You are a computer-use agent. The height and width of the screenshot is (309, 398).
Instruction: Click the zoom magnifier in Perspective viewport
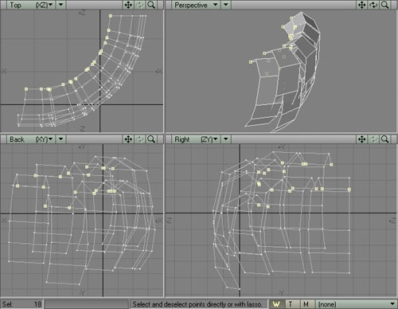[384, 5]
